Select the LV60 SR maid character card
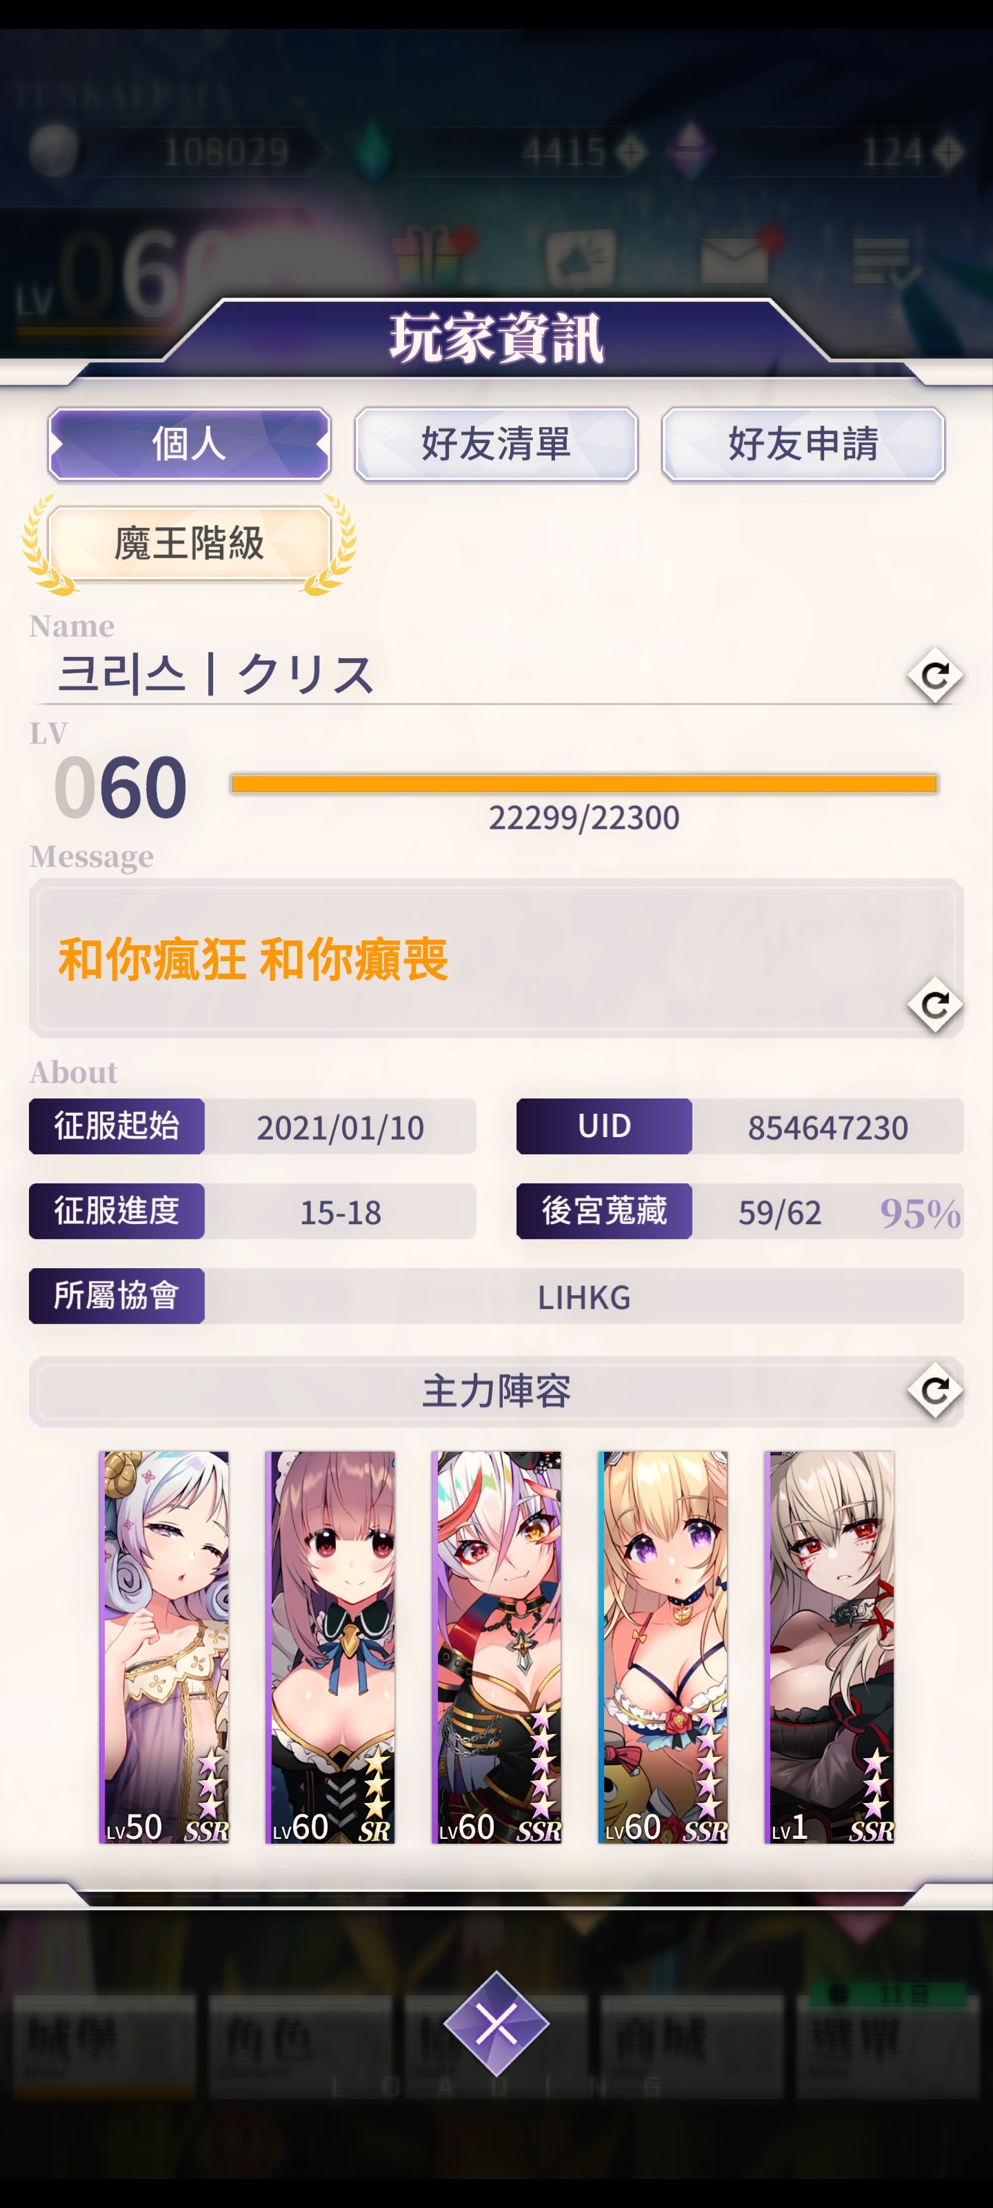 coord(331,1646)
